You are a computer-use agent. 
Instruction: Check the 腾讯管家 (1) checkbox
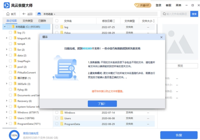[x=11, y=78]
